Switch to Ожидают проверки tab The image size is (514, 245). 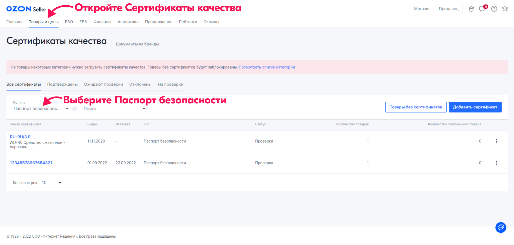pos(103,84)
